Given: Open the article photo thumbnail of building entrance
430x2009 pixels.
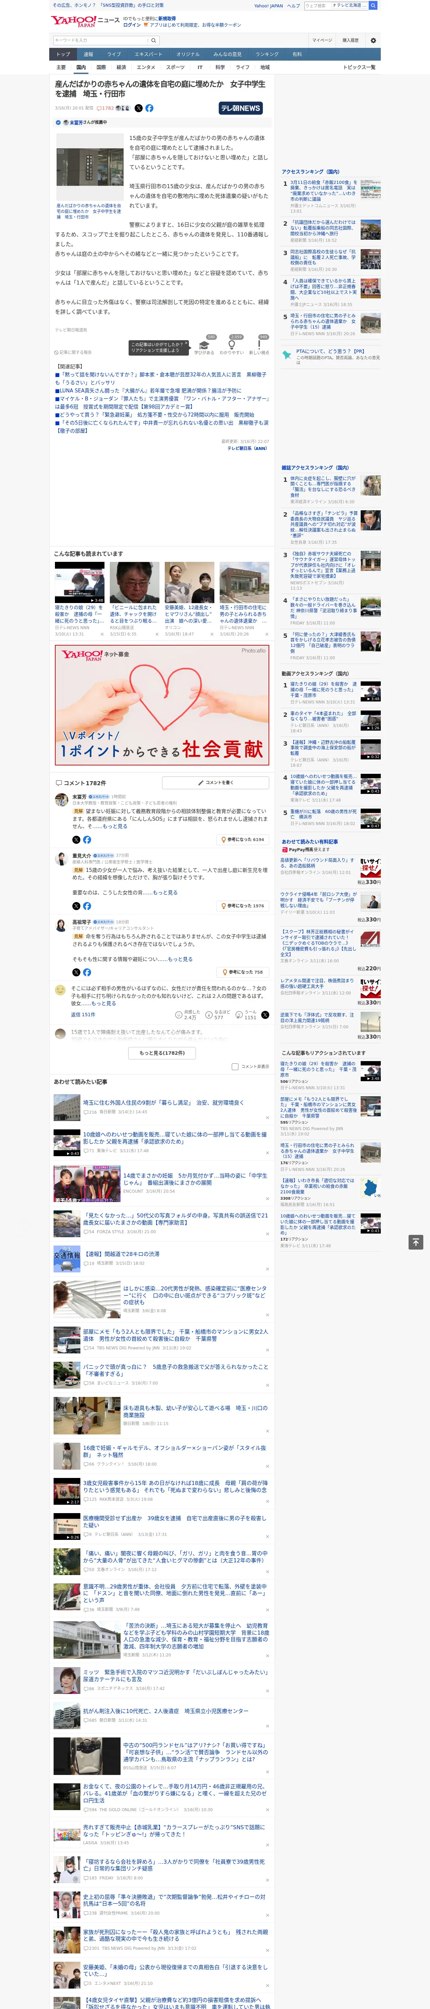Looking at the screenshot, I should (90, 167).
